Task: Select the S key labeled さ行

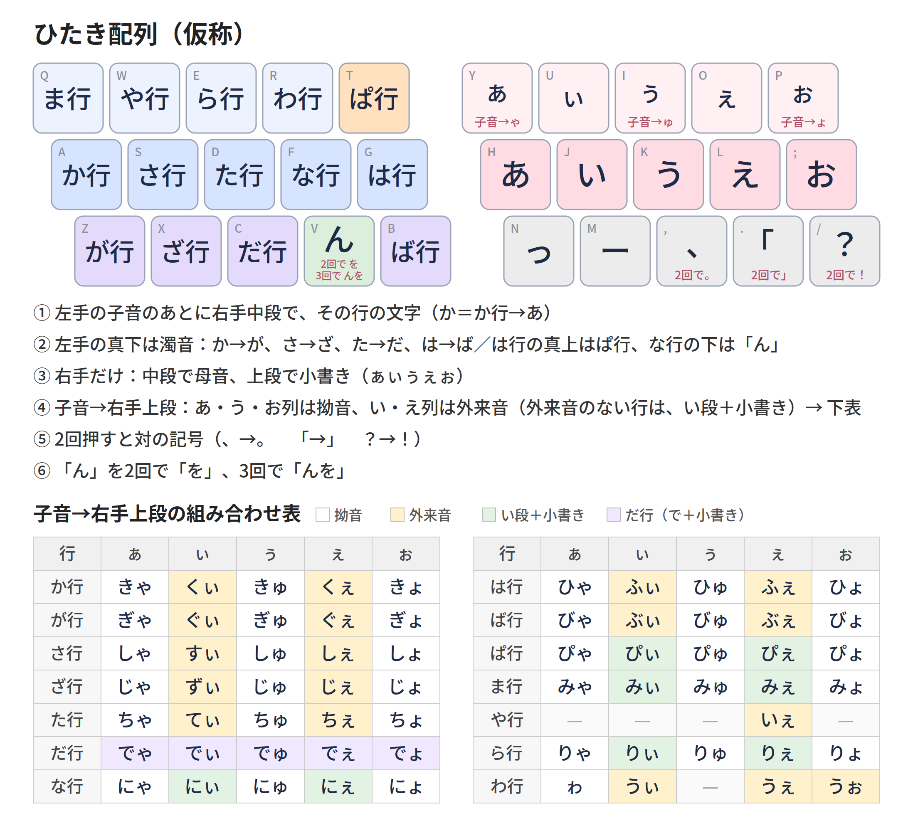Action: [x=163, y=175]
